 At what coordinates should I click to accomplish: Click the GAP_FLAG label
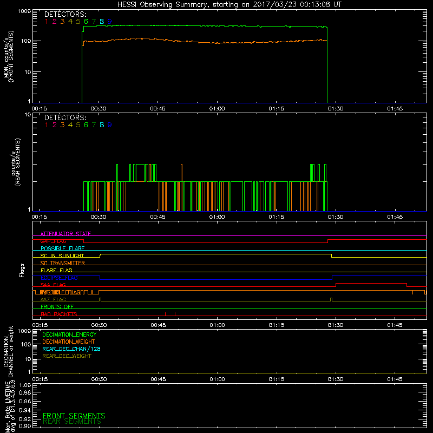pos(53,241)
